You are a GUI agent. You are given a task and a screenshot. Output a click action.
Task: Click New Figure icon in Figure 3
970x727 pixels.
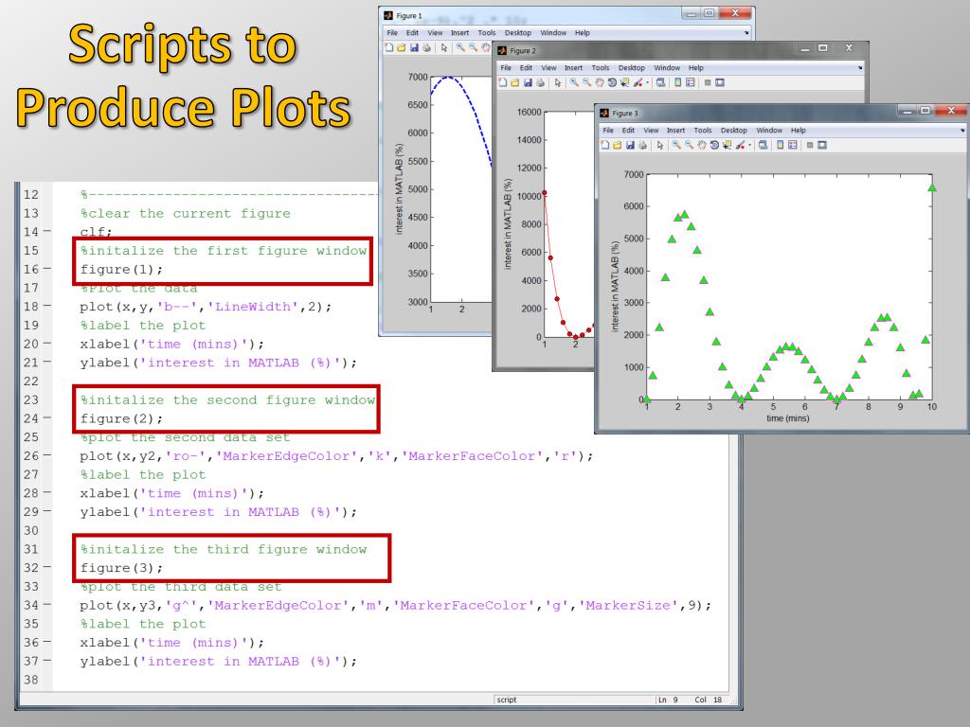tap(605, 145)
